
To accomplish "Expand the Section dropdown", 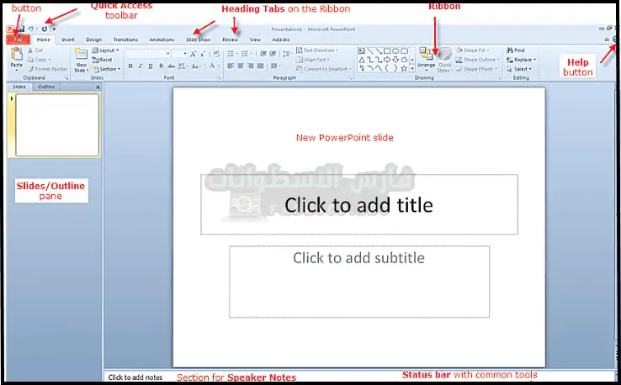I will pos(105,69).
